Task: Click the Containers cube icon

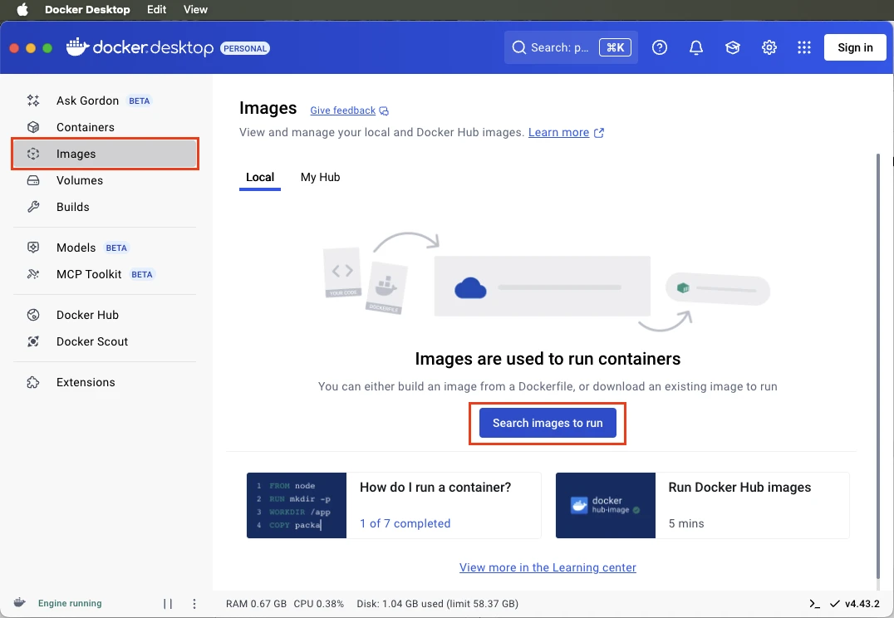Action: click(x=33, y=127)
